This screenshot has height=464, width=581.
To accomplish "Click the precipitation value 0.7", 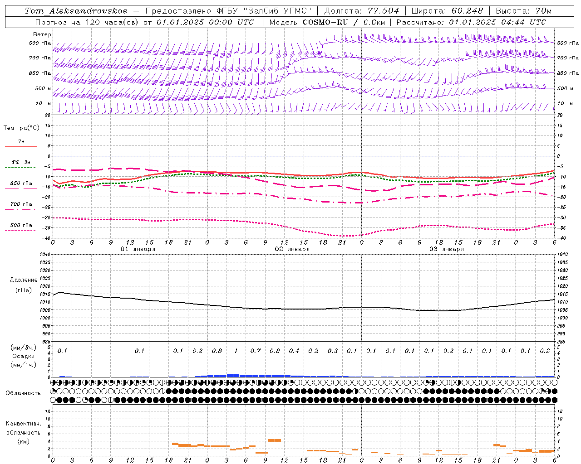I will (x=256, y=351).
